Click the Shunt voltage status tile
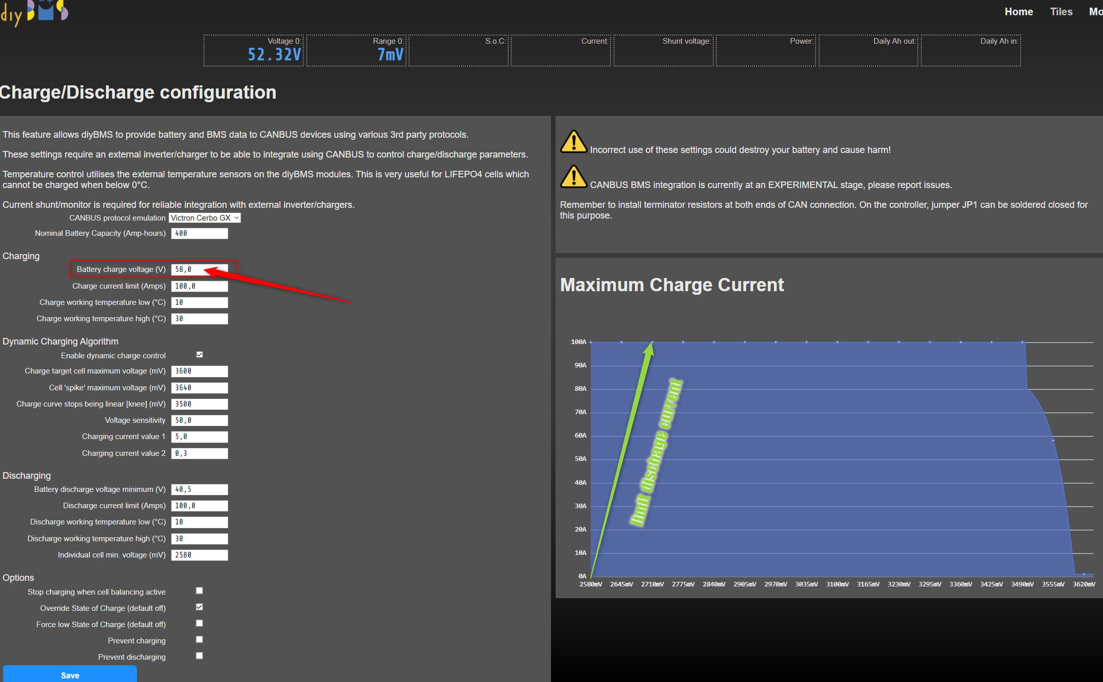 tap(663, 50)
